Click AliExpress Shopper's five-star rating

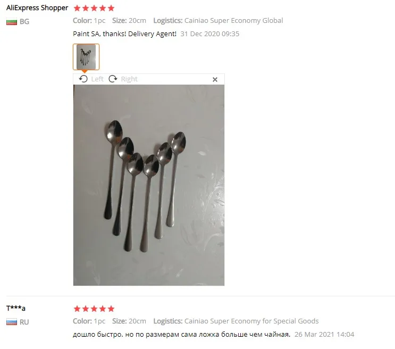(94, 8)
